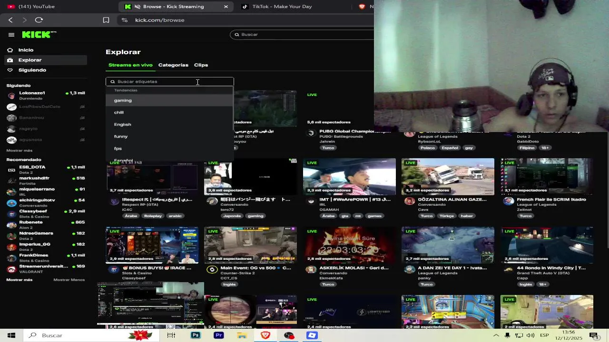Click Mostrar Menos under Recomendado
Viewport: 609px width, 342px height.
coord(69,280)
